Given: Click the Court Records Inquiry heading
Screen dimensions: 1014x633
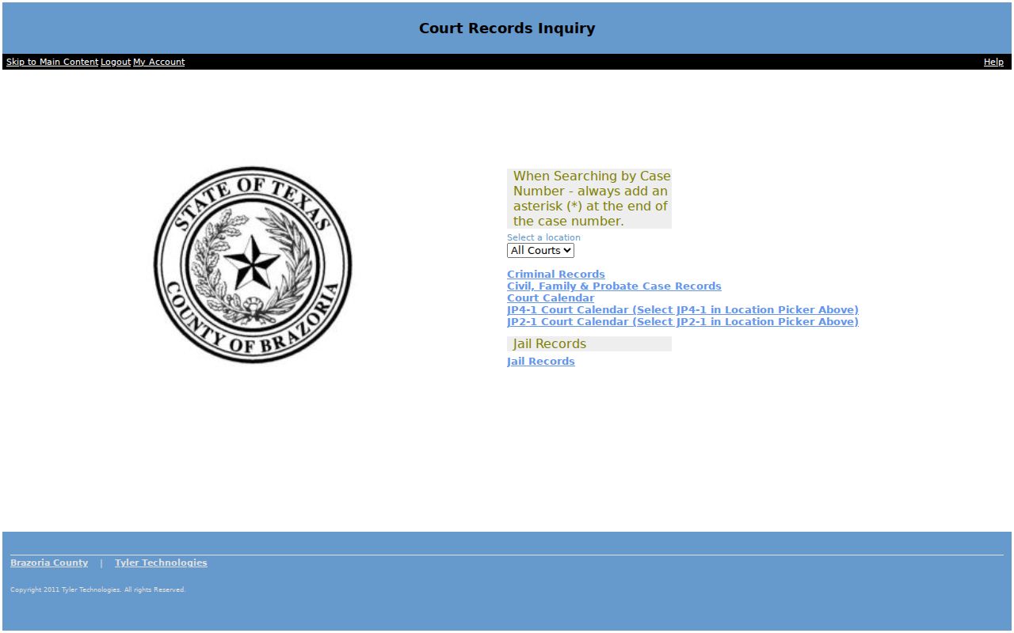Looking at the screenshot, I should (x=507, y=28).
